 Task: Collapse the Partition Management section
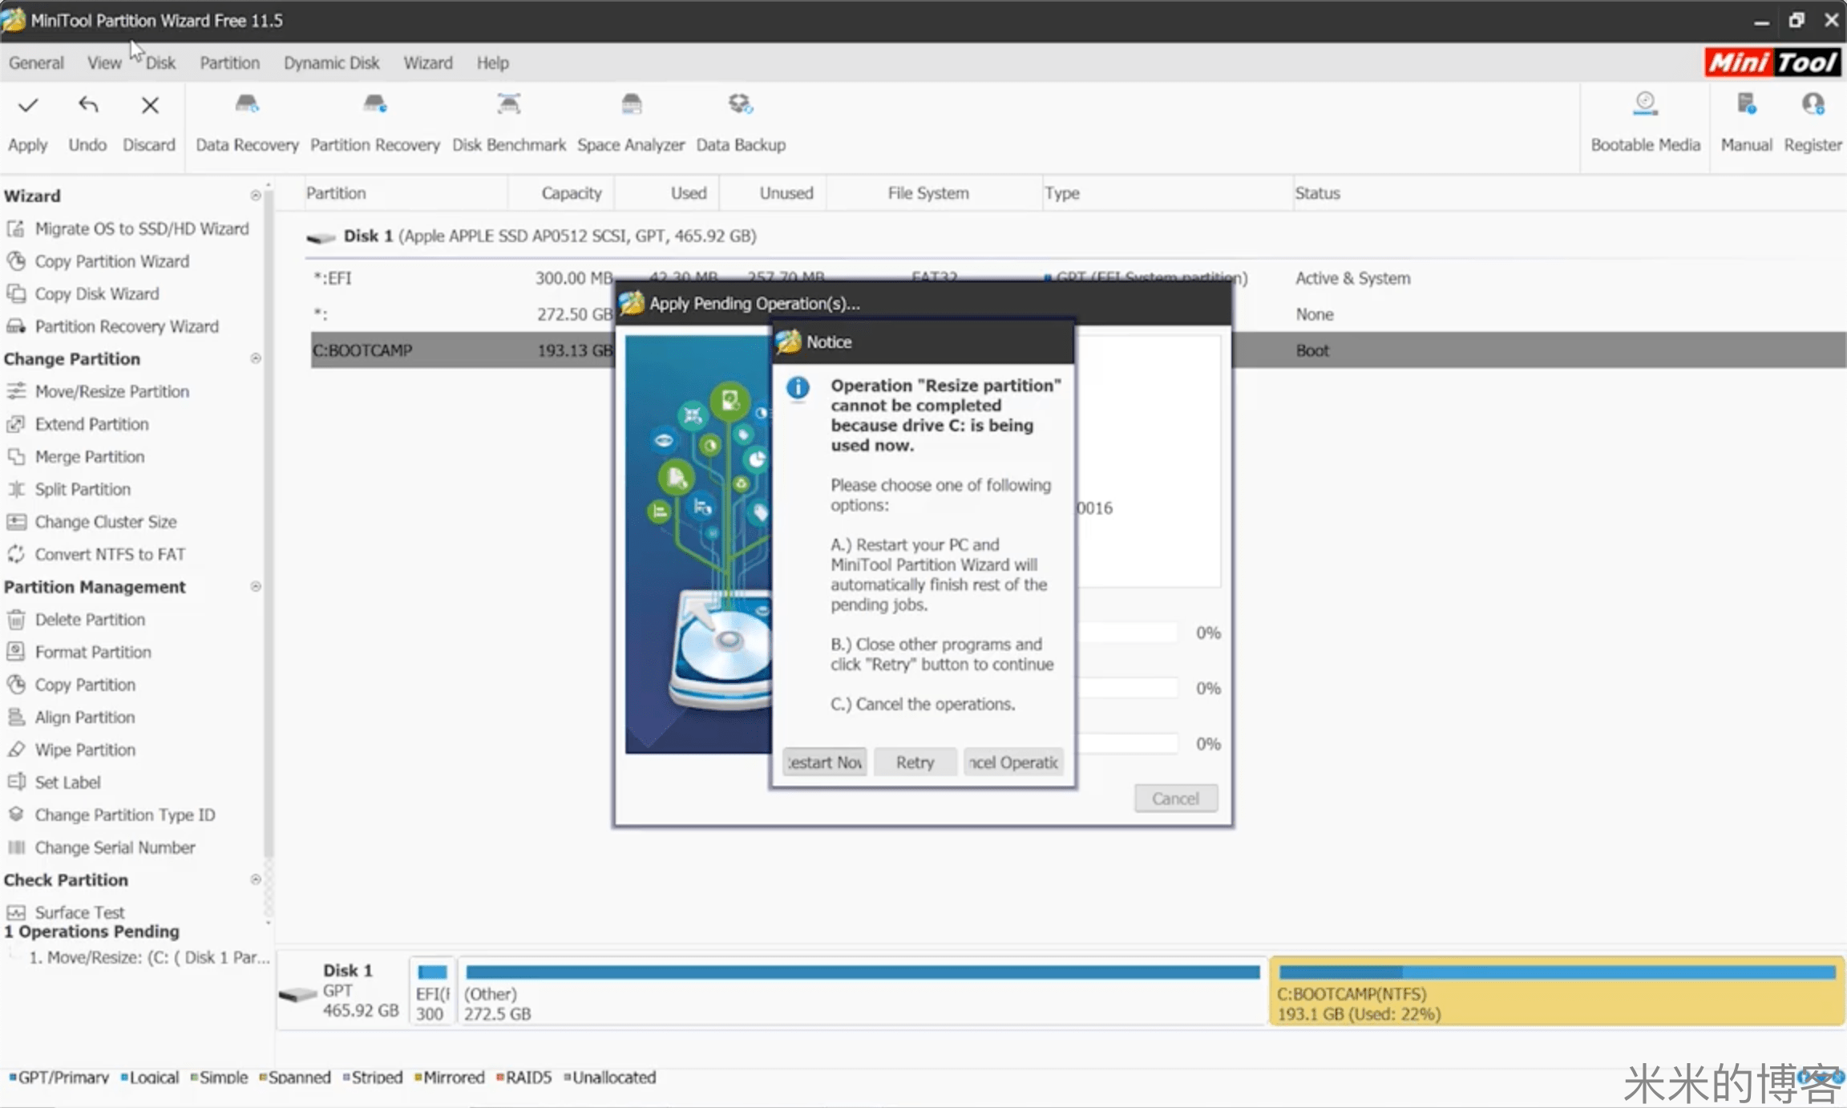coord(255,587)
